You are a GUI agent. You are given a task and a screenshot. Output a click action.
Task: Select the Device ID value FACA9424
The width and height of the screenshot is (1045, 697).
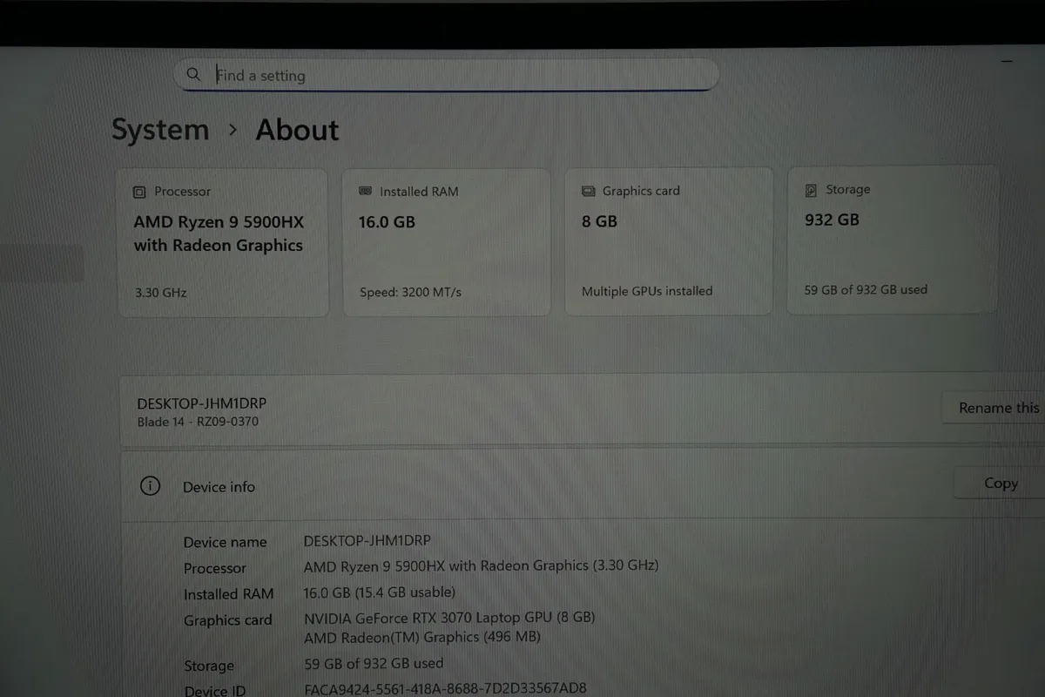(x=445, y=688)
